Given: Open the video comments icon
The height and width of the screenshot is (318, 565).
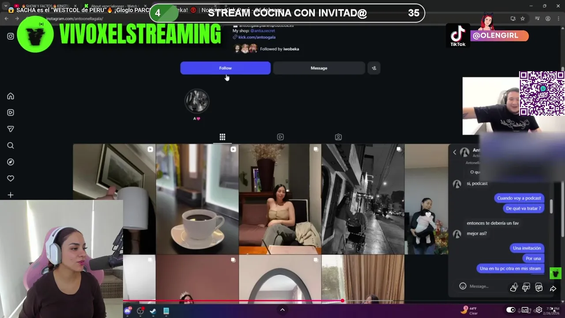Looking at the screenshot, I should 539,288.
